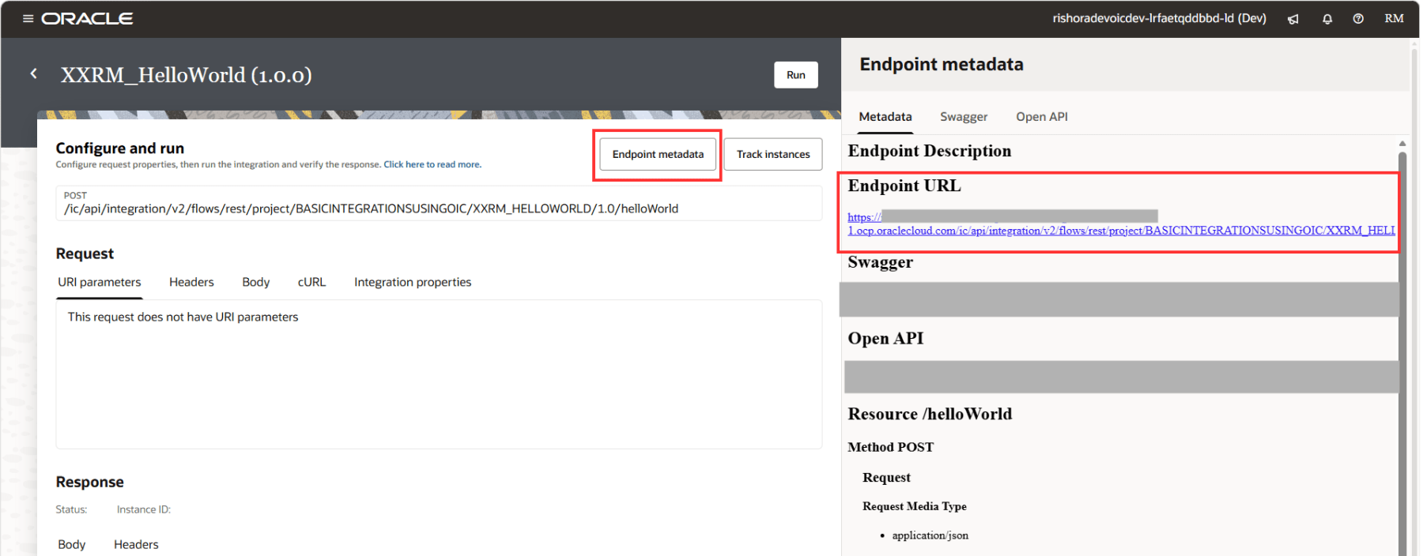This screenshot has width=1423, height=556.
Task: Open the notifications bell icon
Action: coord(1327,19)
